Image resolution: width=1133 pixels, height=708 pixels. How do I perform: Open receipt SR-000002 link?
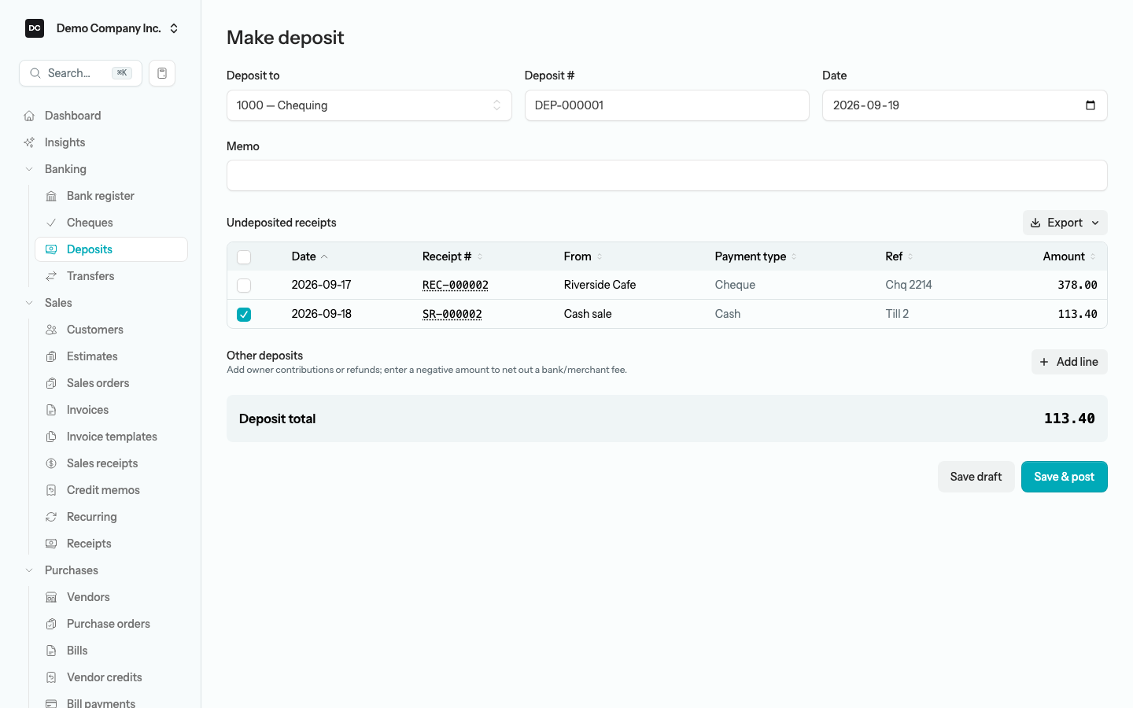(452, 314)
